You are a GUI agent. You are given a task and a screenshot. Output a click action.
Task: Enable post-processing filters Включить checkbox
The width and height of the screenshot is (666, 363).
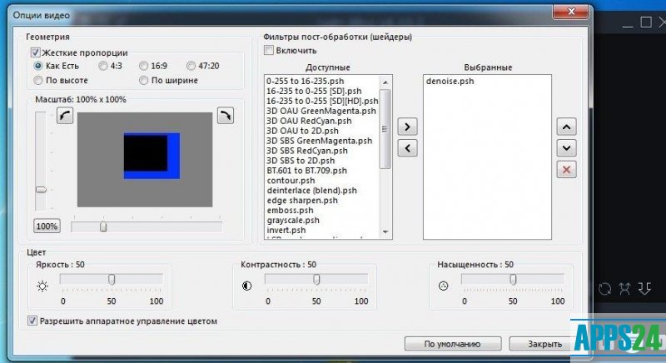268,51
